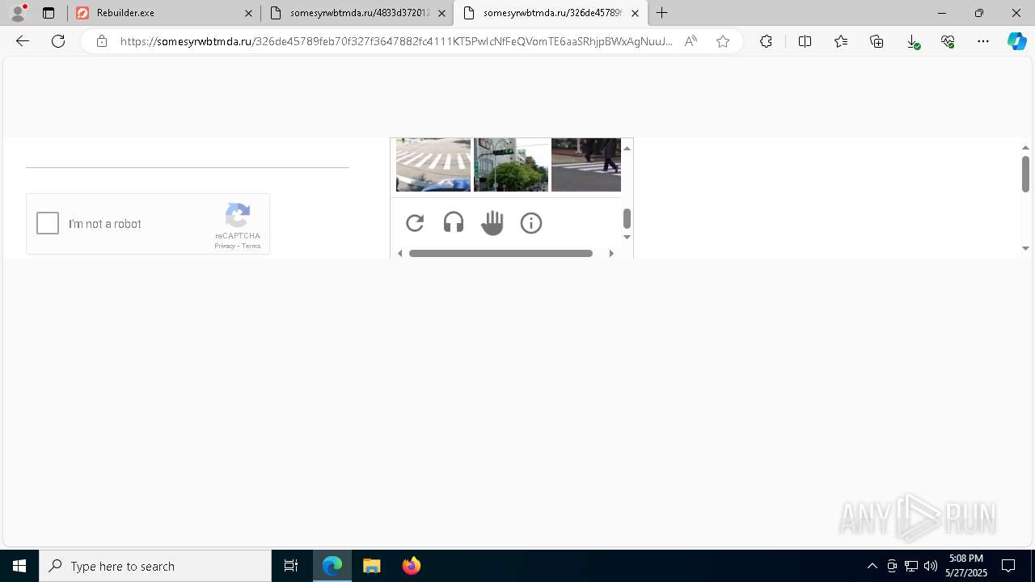Open the notification center

(1008, 566)
